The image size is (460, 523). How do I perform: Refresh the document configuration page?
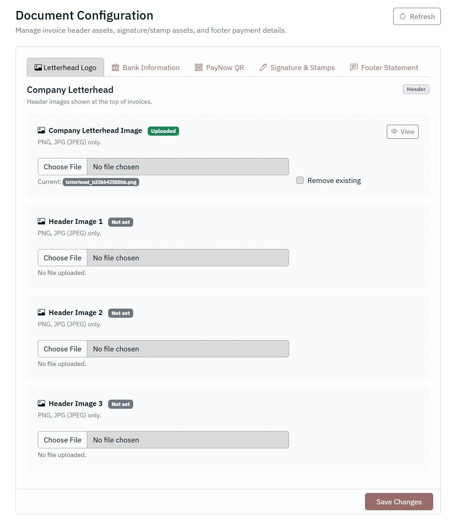(x=417, y=16)
